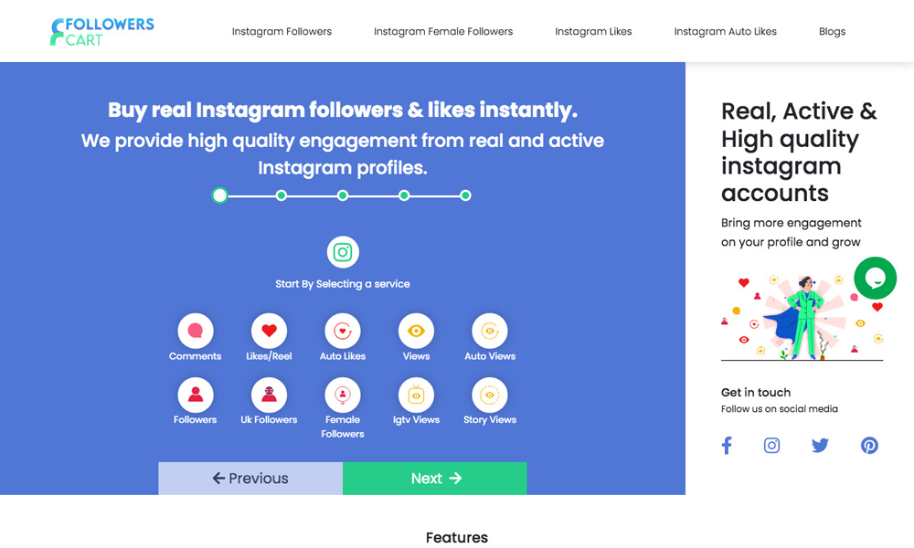Image resolution: width=914 pixels, height=548 pixels.
Task: Open the green live chat bubble
Action: coord(875,278)
